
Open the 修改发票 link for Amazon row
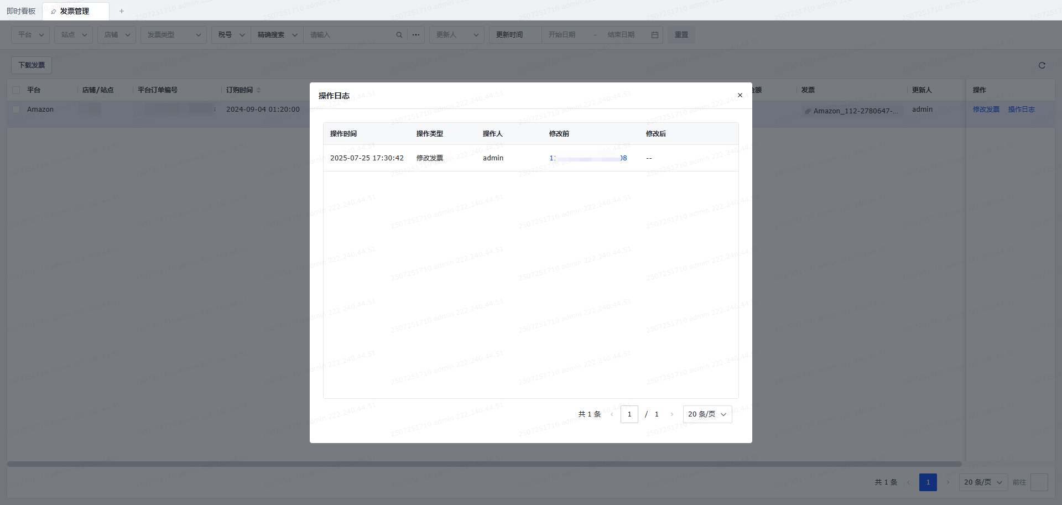pos(986,110)
